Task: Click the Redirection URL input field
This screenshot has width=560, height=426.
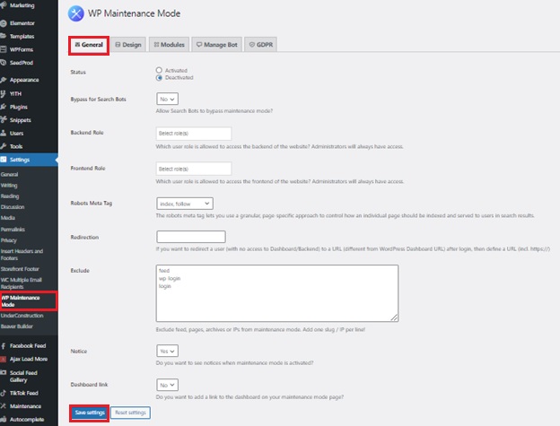Action: 191,237
